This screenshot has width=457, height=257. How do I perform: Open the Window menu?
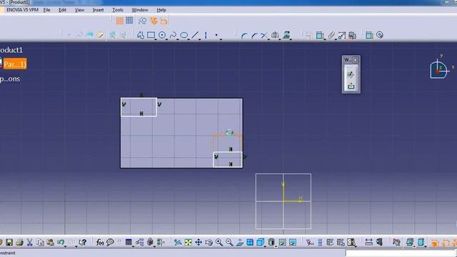pos(140,10)
